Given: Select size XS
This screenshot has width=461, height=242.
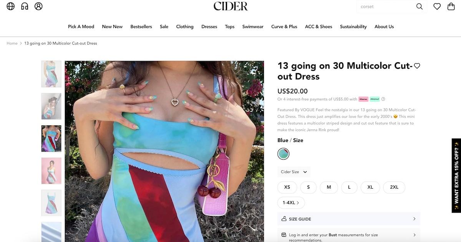Looking at the screenshot, I should click(x=287, y=187).
